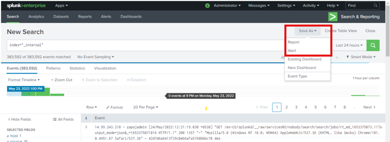Go to the Alerts nav tab

[x=106, y=17]
